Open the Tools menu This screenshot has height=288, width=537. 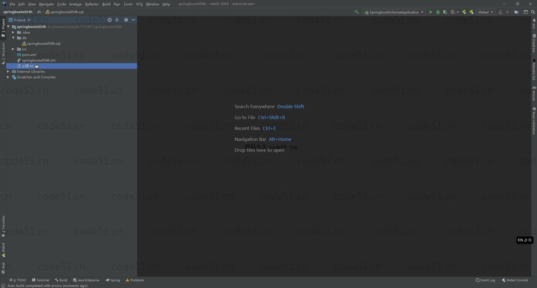pyautogui.click(x=128, y=4)
